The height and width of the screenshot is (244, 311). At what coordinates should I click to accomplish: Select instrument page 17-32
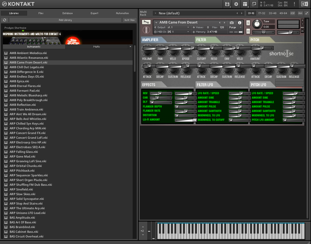click(262, 13)
